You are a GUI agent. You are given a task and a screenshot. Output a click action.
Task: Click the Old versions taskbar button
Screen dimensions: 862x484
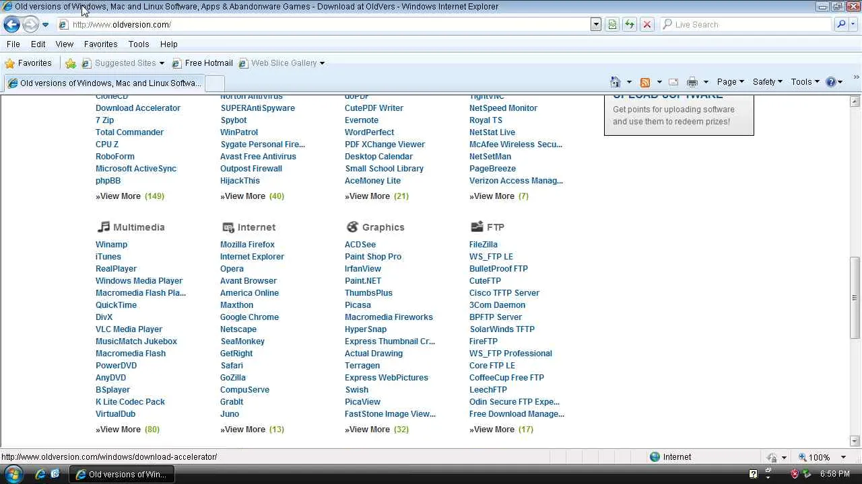tap(122, 474)
